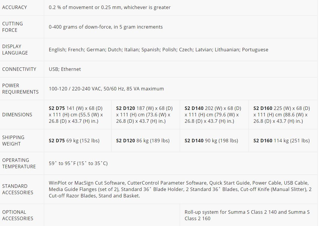Viewport: 323px width, 226px height.
Task: Click the ACCURACY row label
Action: click(x=14, y=7)
